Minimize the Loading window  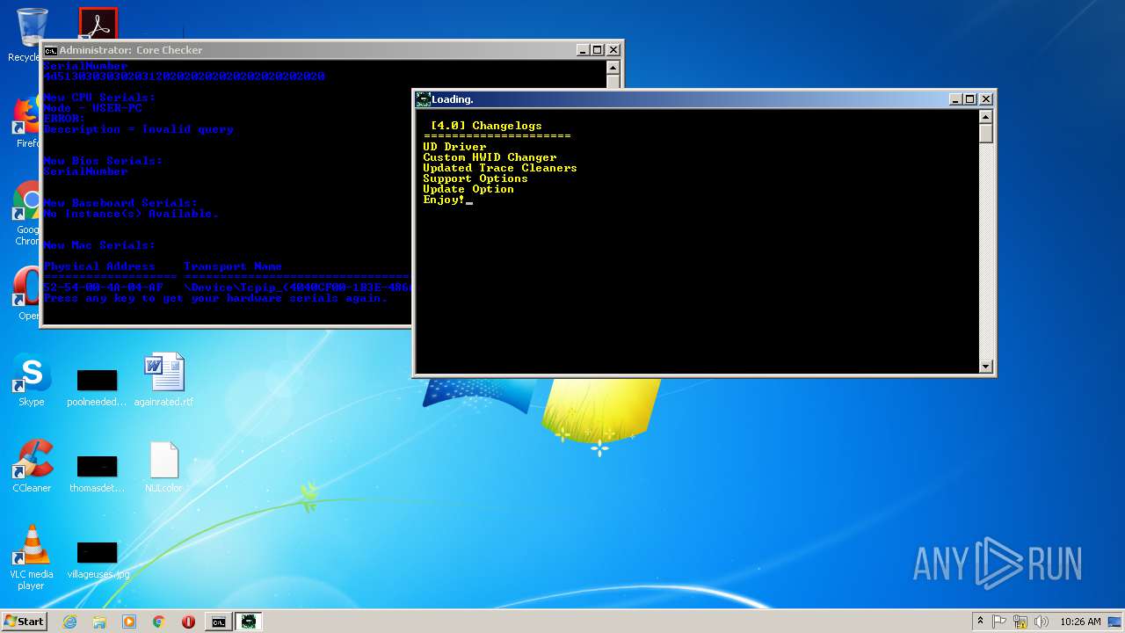(955, 99)
